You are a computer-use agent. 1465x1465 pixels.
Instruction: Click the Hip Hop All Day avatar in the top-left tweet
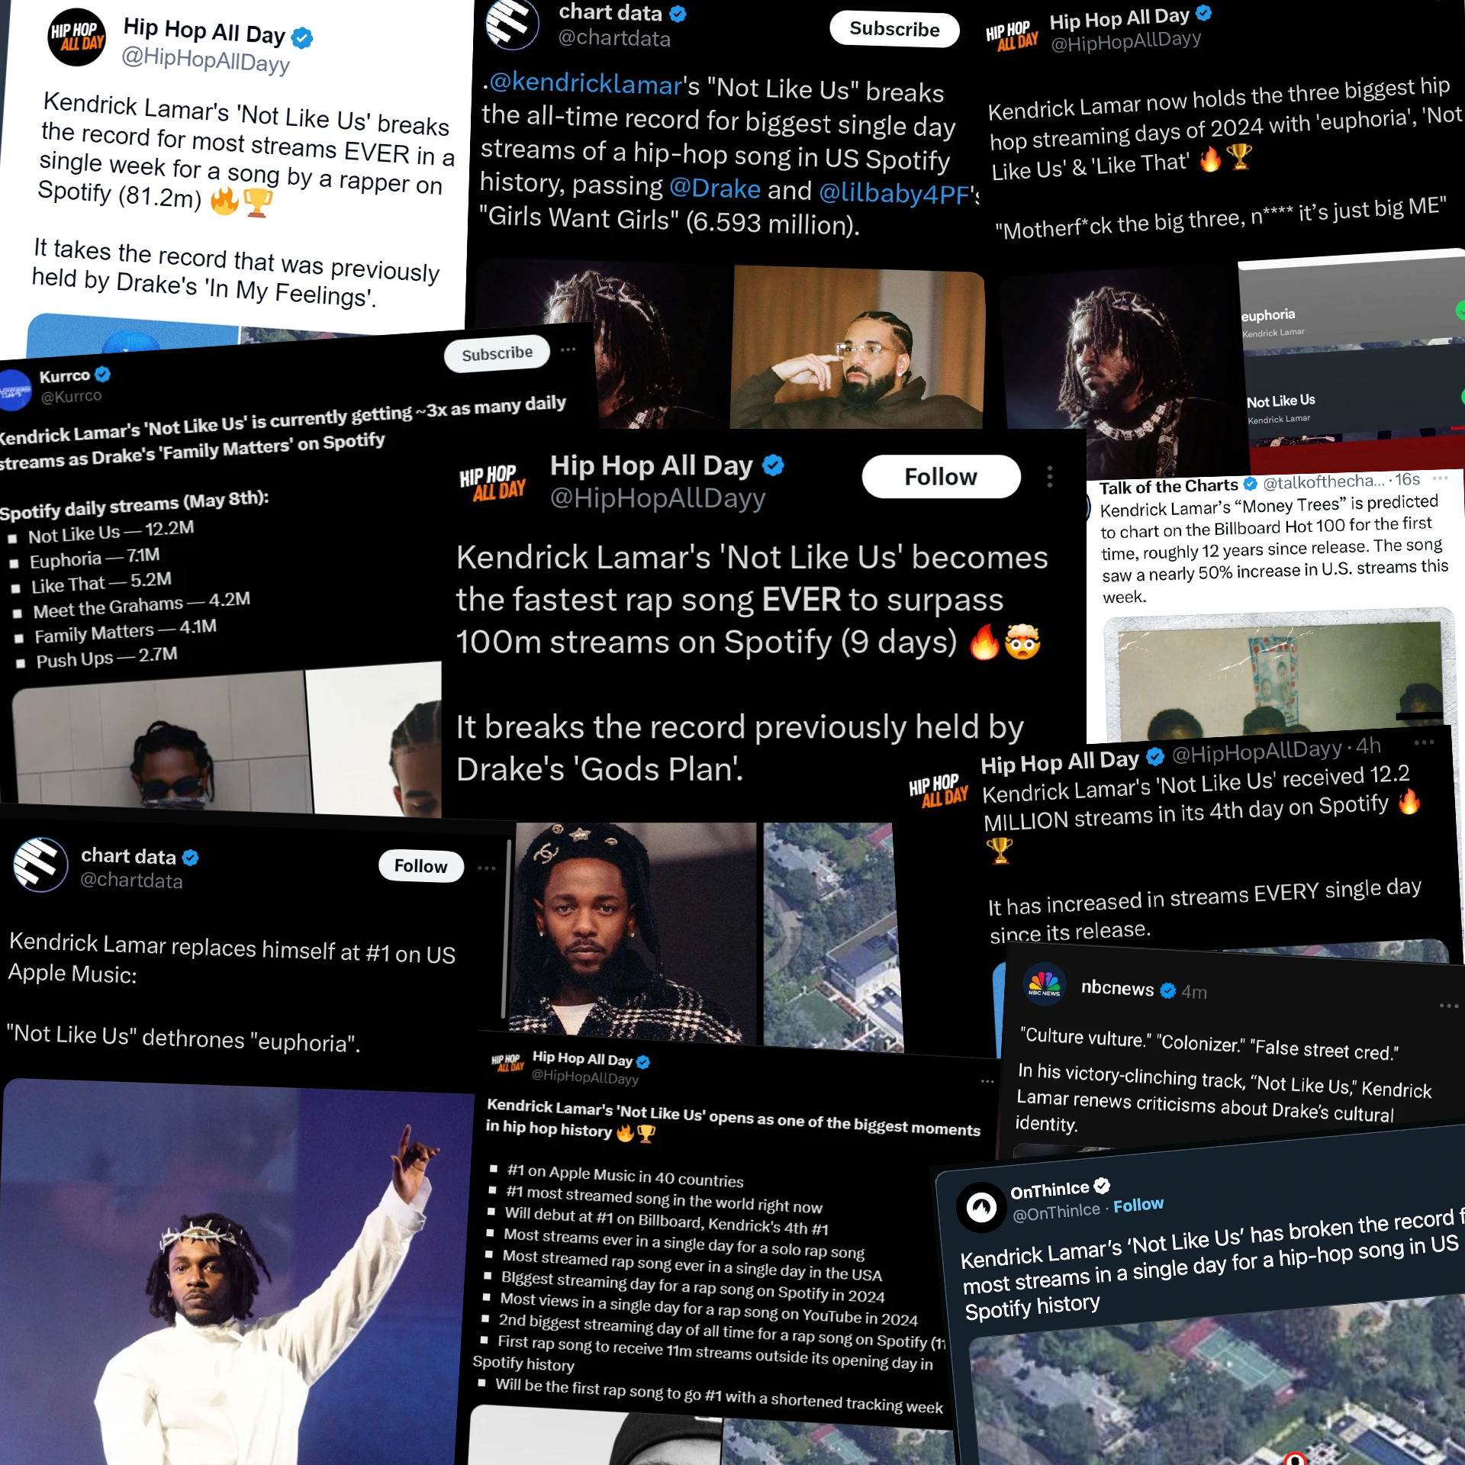(76, 37)
